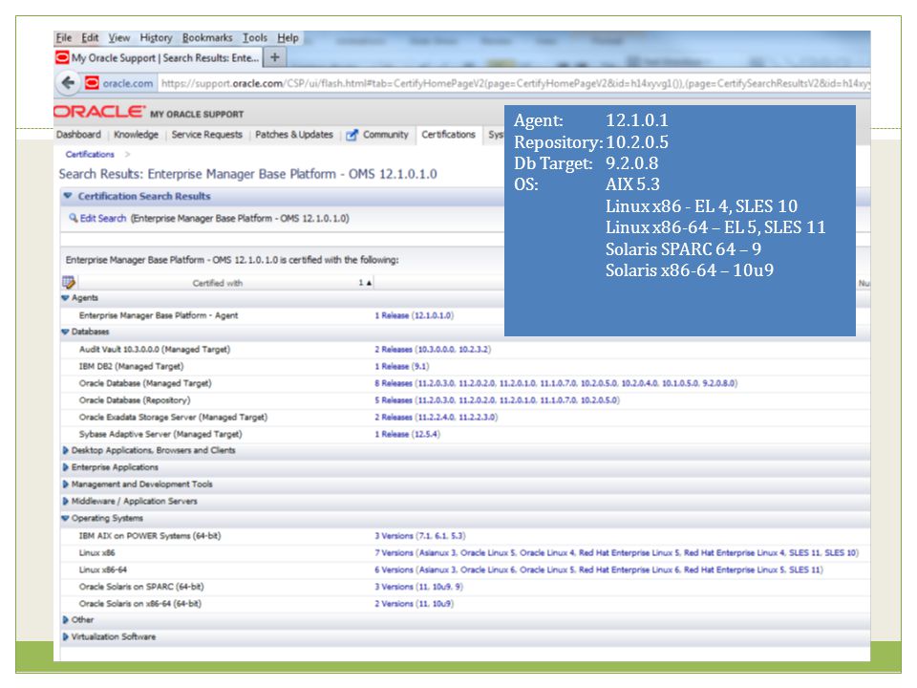Open the View menu
Screen dimensions: 917x688
[118, 37]
